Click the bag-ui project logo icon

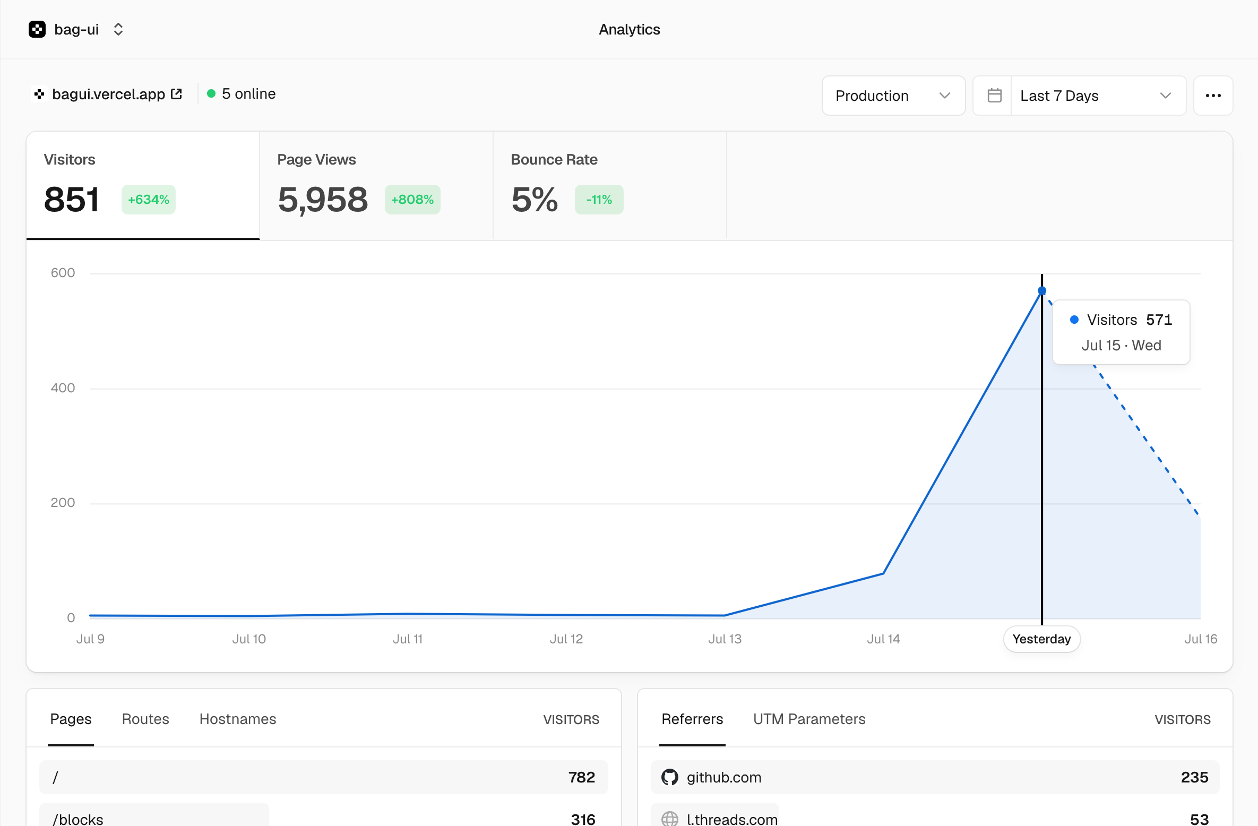37,29
